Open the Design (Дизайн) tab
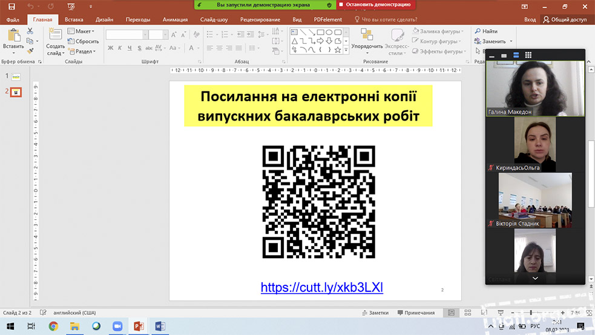Image resolution: width=595 pixels, height=335 pixels. (104, 19)
